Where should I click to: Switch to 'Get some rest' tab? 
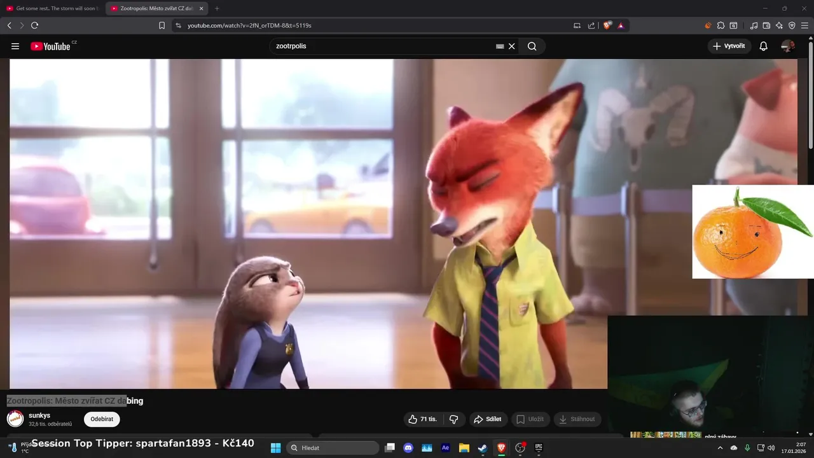coord(52,9)
